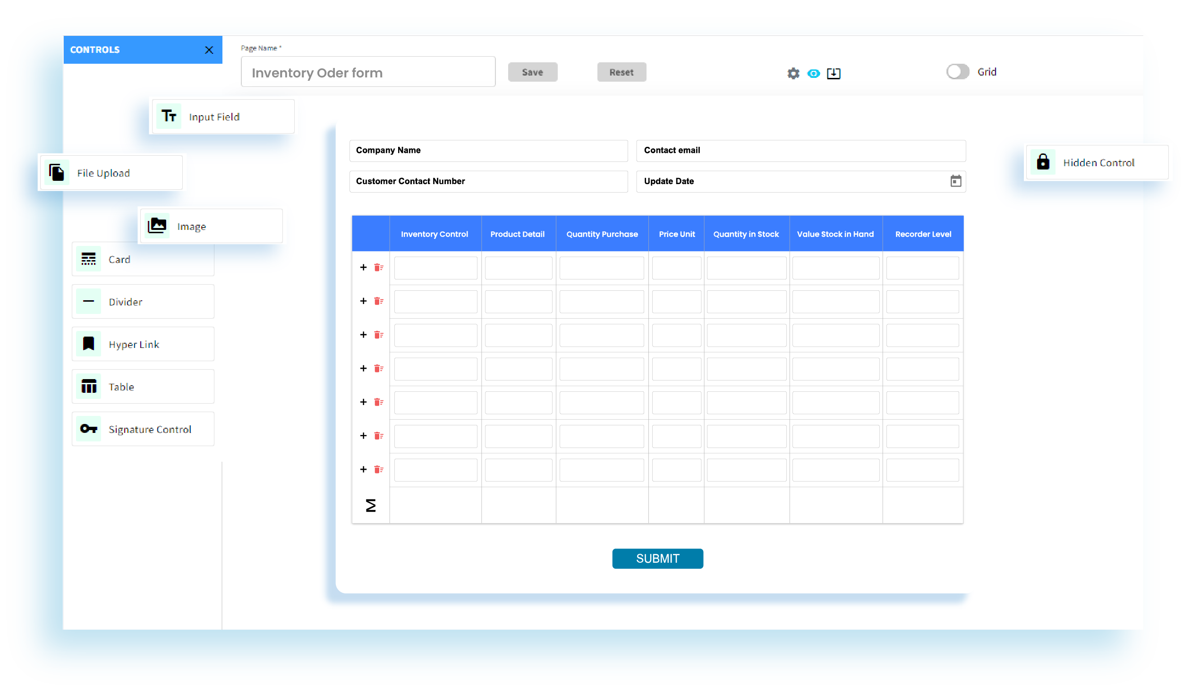Open the Update Date calendar picker
This screenshot has width=1192, height=685.
(955, 181)
